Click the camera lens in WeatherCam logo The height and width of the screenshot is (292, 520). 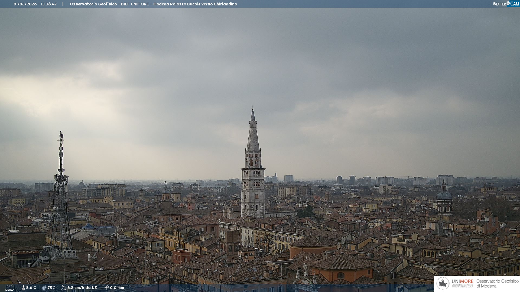[x=508, y=3]
